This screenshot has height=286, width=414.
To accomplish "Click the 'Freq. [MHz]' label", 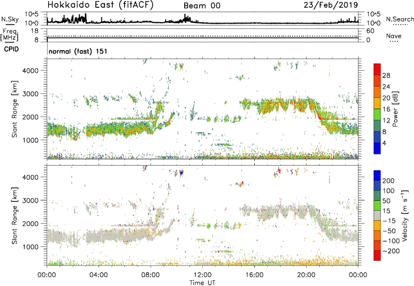I will [x=9, y=35].
